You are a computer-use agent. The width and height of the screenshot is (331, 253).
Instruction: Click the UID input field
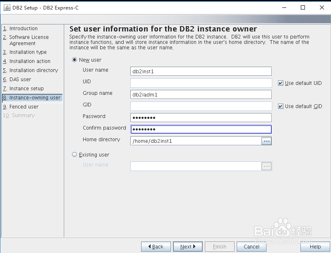click(201, 83)
